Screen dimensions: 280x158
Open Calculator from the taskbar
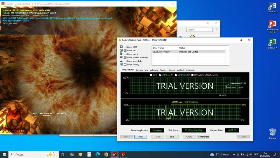[x=89, y=154]
